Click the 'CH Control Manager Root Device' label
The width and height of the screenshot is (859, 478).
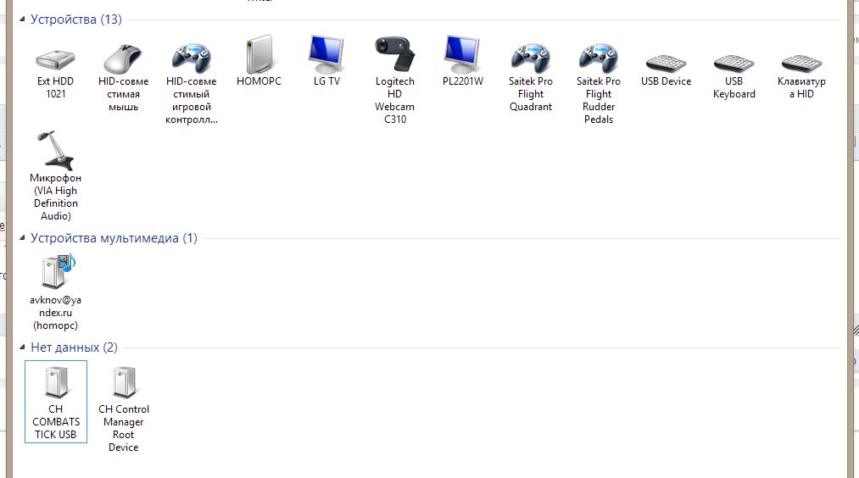(123, 428)
